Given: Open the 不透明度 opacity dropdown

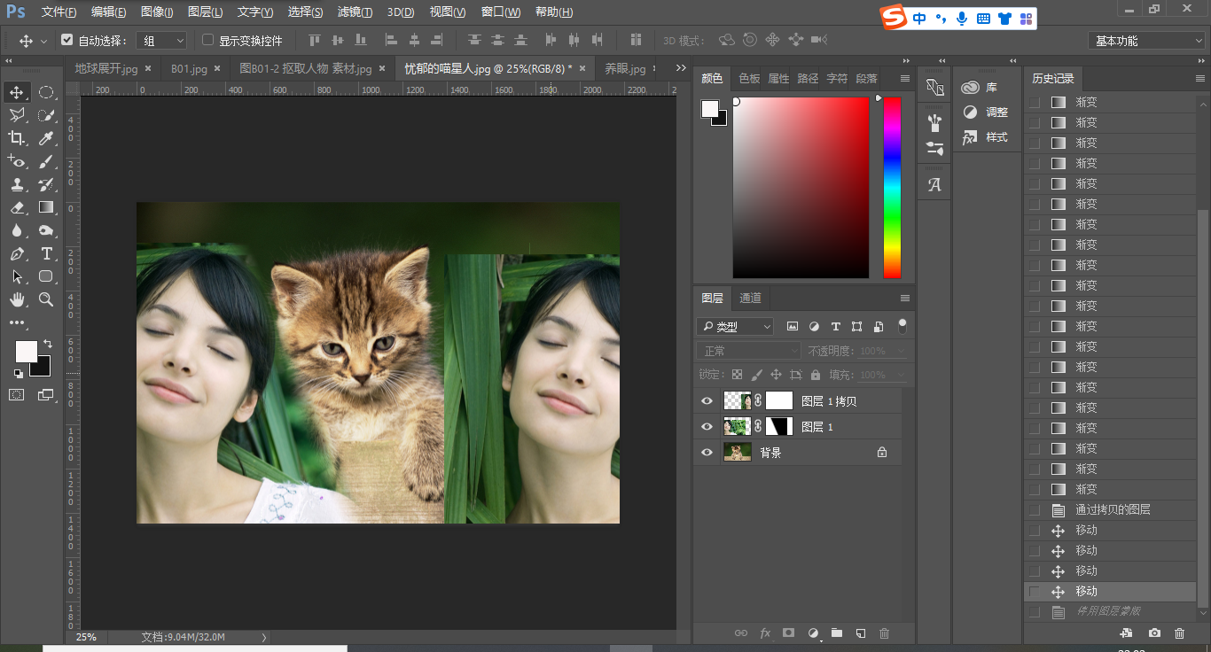Looking at the screenshot, I should coord(902,351).
